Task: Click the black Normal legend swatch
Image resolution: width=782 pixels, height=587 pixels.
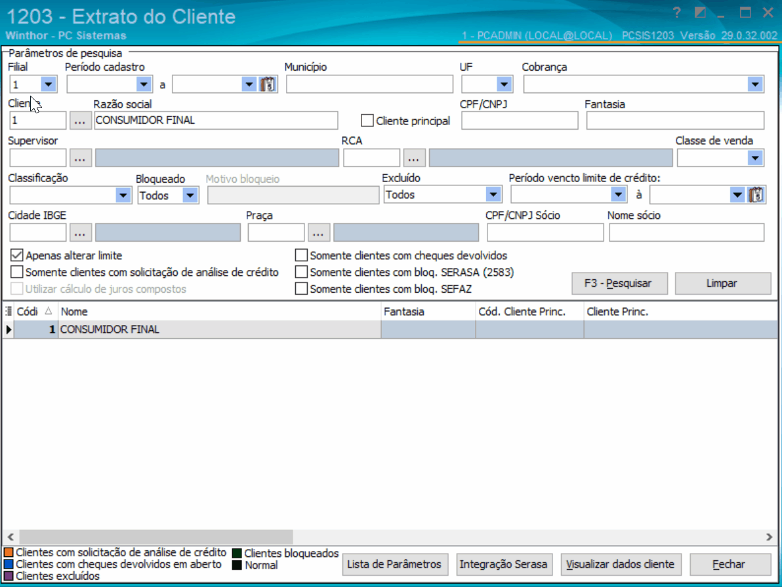Action: click(x=237, y=565)
